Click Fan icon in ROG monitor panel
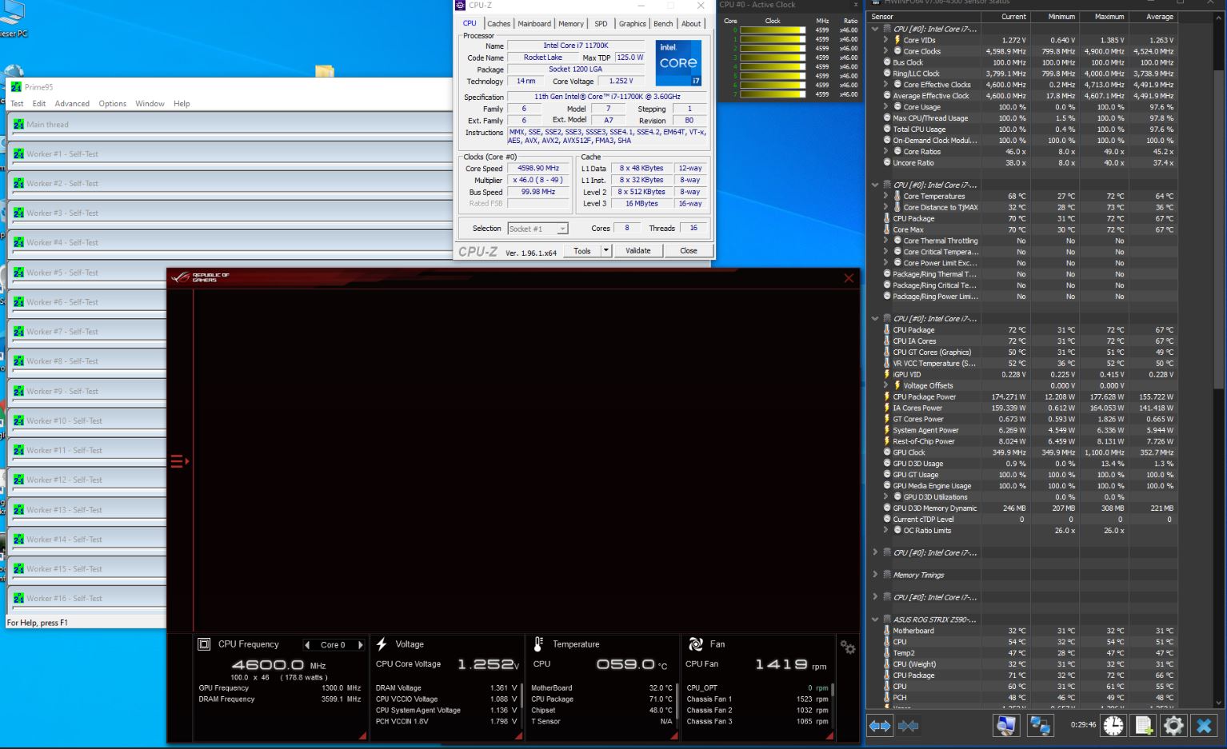Viewport: 1227px width, 749px height. (695, 644)
